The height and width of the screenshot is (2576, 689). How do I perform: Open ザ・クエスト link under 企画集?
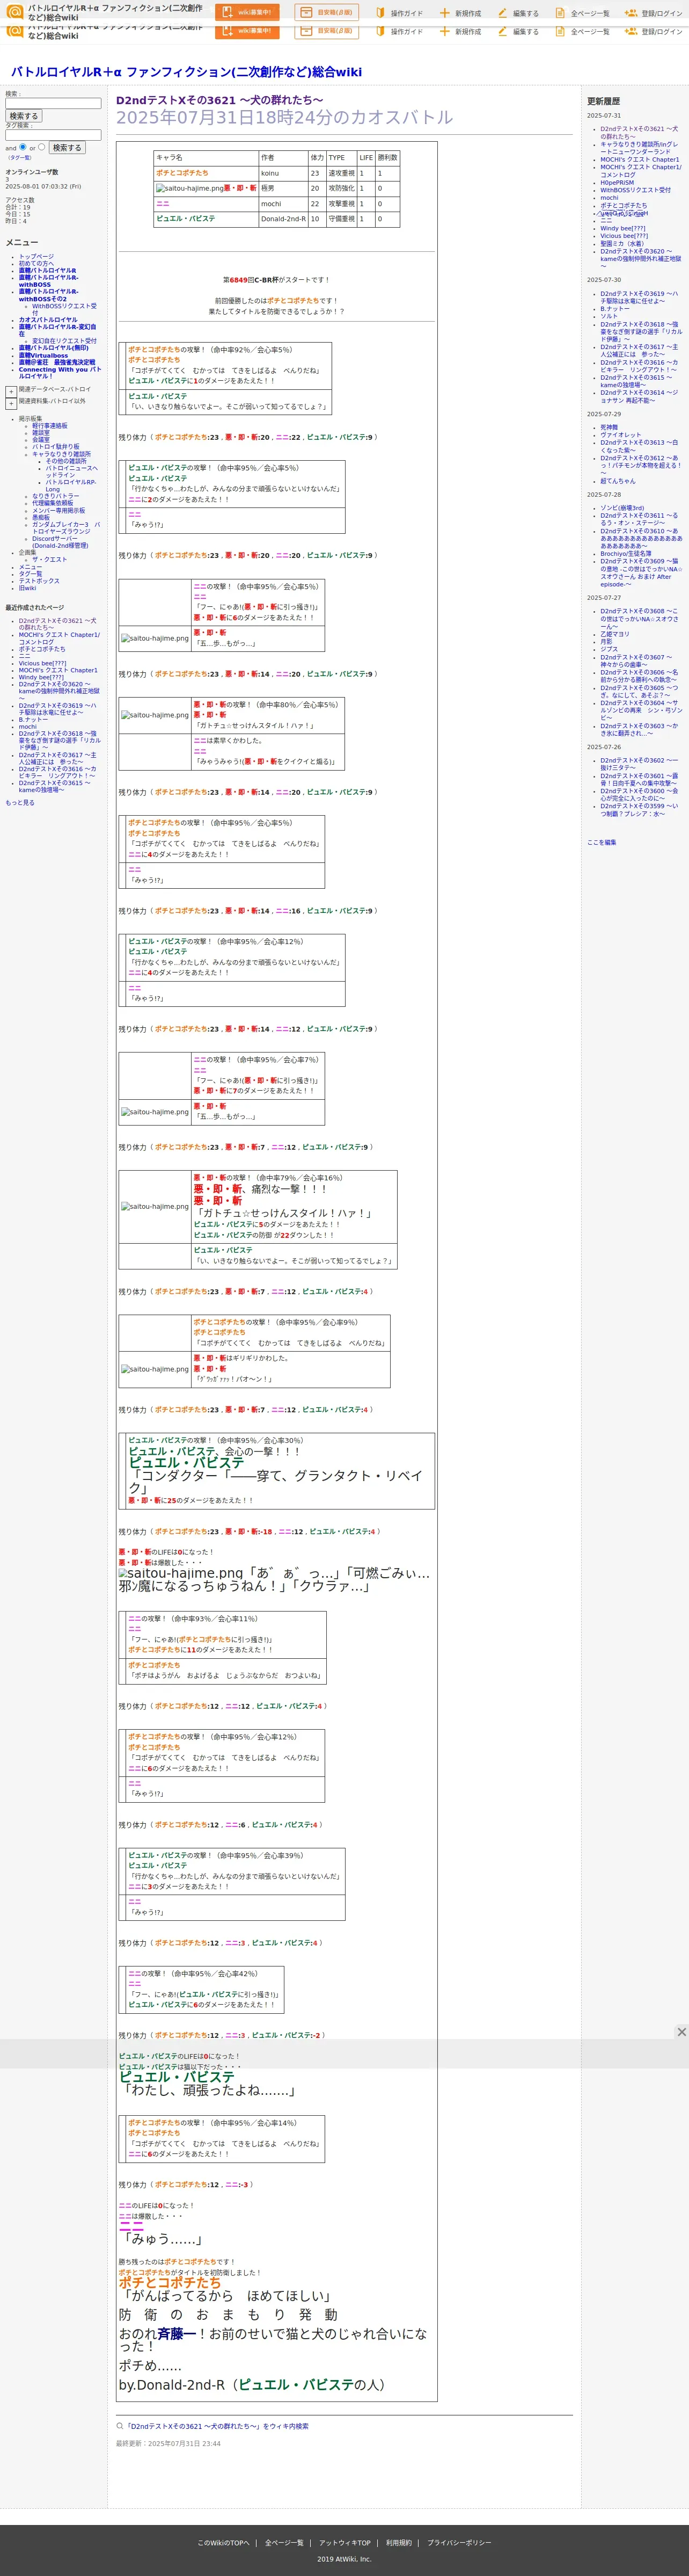[49, 559]
